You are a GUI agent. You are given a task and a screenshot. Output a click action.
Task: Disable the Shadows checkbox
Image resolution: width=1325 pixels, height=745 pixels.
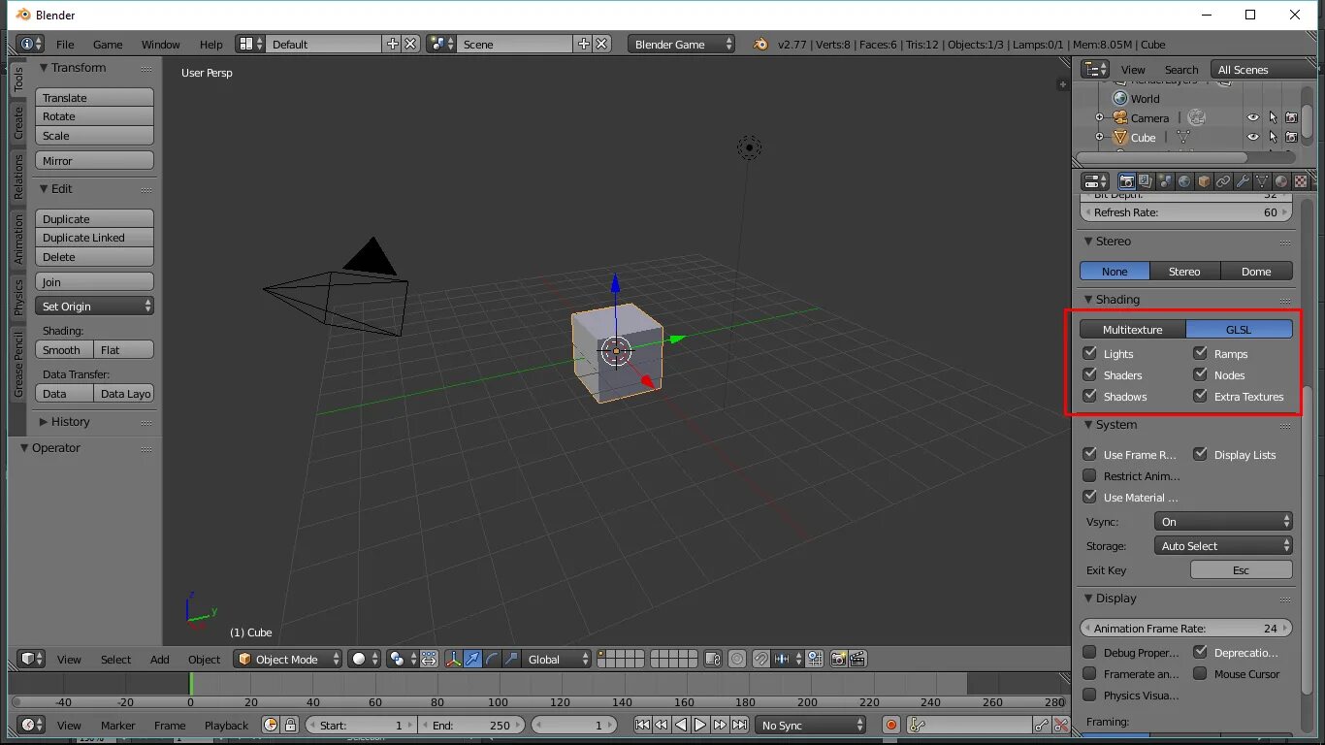(x=1089, y=396)
